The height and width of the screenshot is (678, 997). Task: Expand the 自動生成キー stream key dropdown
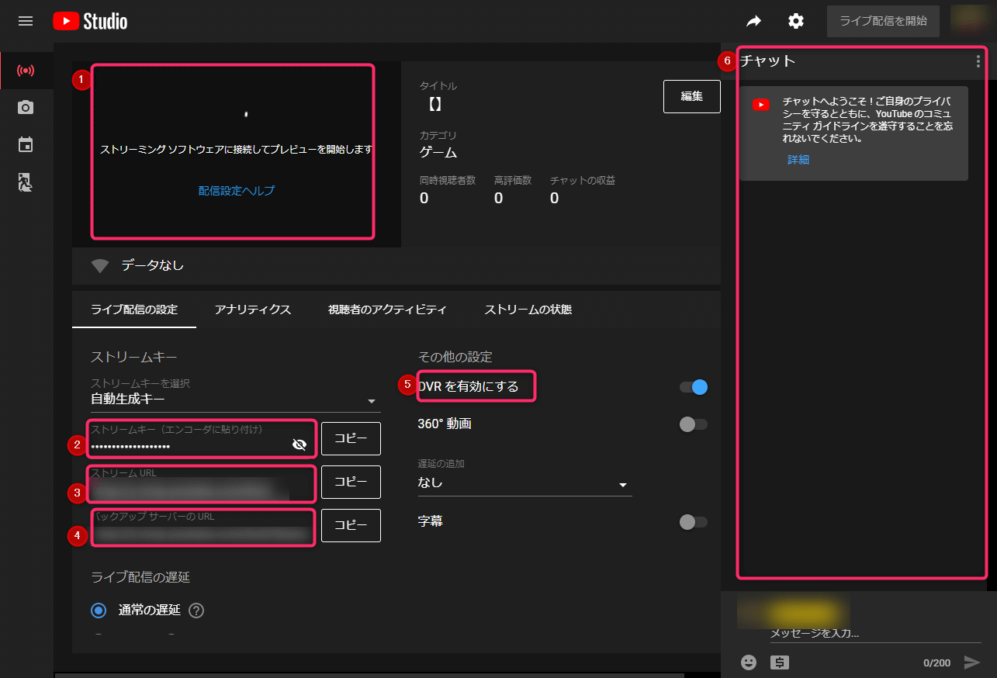click(x=236, y=400)
